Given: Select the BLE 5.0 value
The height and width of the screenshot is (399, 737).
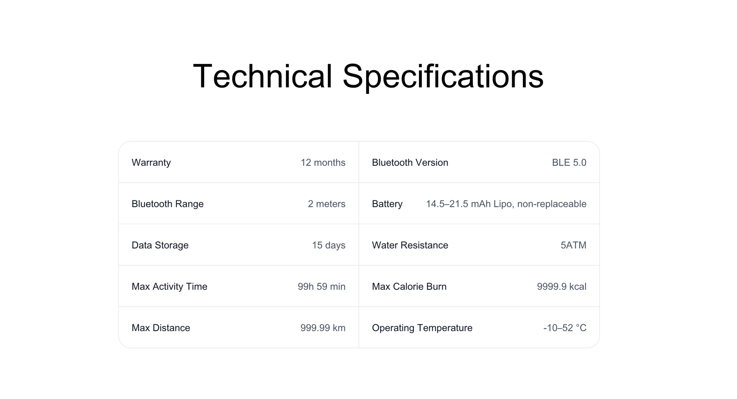Looking at the screenshot, I should [x=569, y=162].
